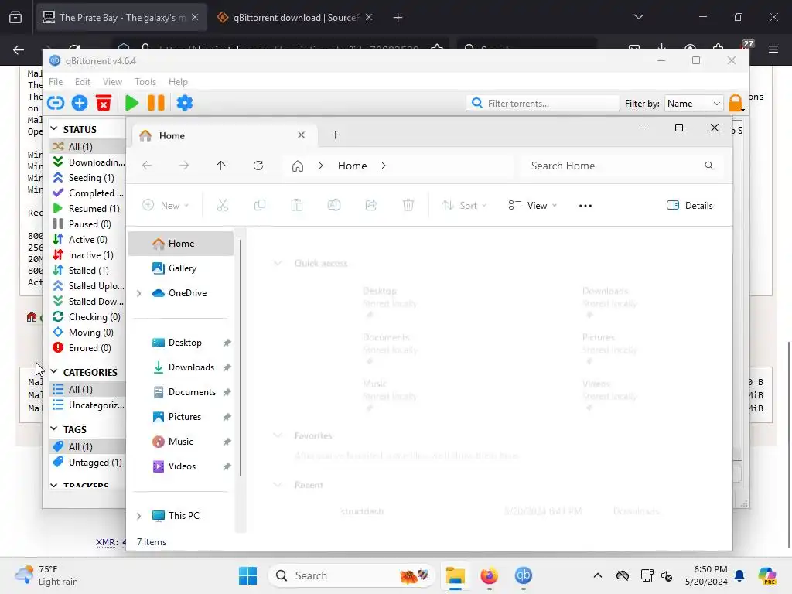This screenshot has width=792, height=594.
Task: Open the View dropdown in File Explorer
Action: point(532,206)
